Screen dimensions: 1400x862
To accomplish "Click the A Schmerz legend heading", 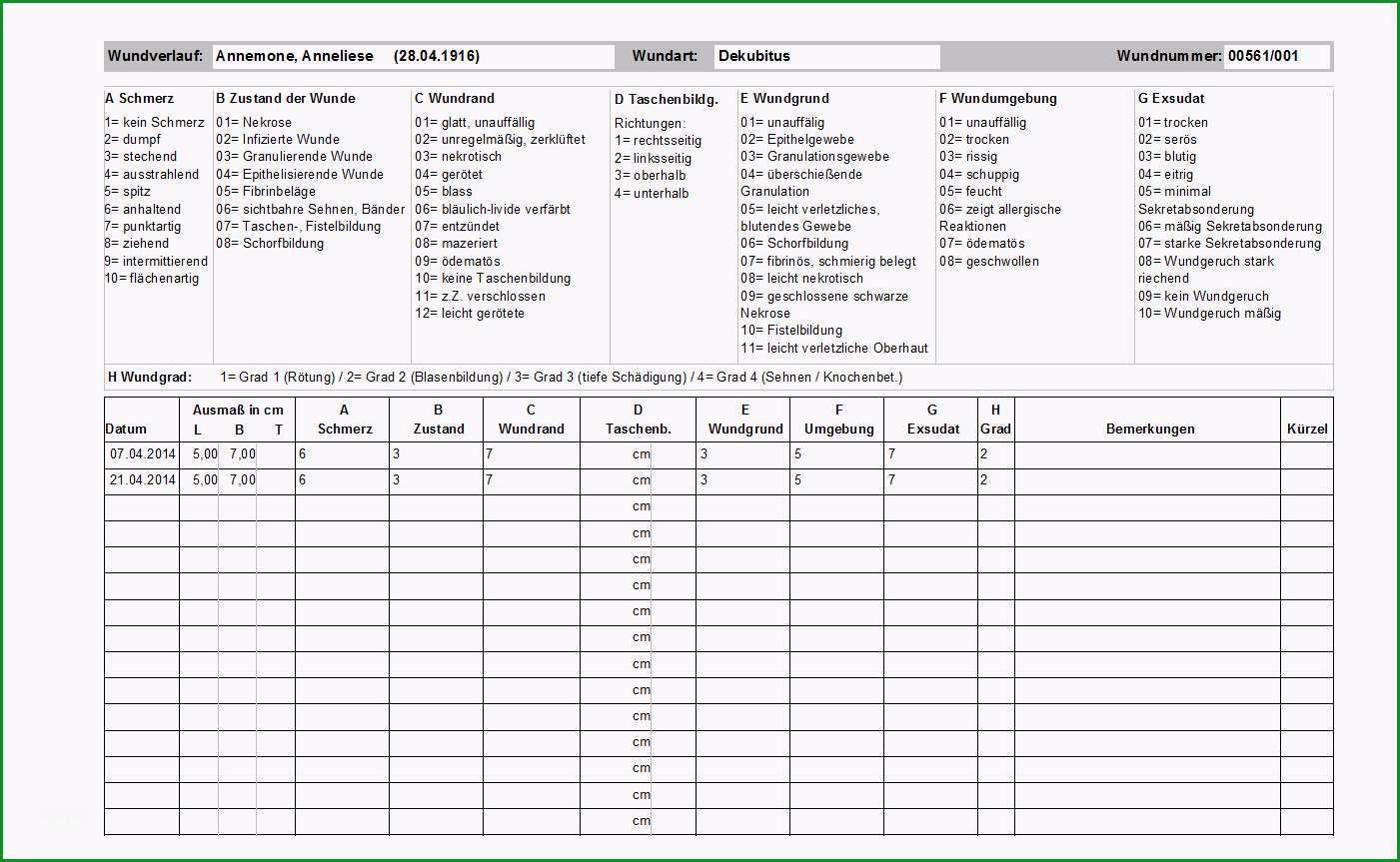I will pyautogui.click(x=139, y=99).
